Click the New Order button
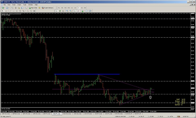Screen dimensions: 196x118 point(33,8)
